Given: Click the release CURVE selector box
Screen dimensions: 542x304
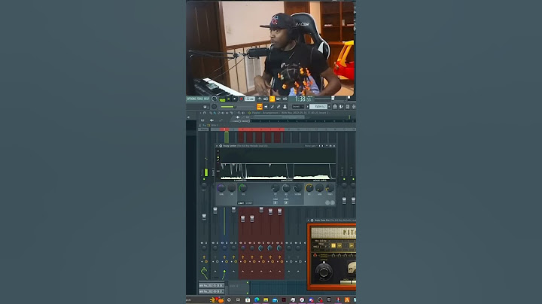Looking at the screenshot, I should click(x=286, y=202).
